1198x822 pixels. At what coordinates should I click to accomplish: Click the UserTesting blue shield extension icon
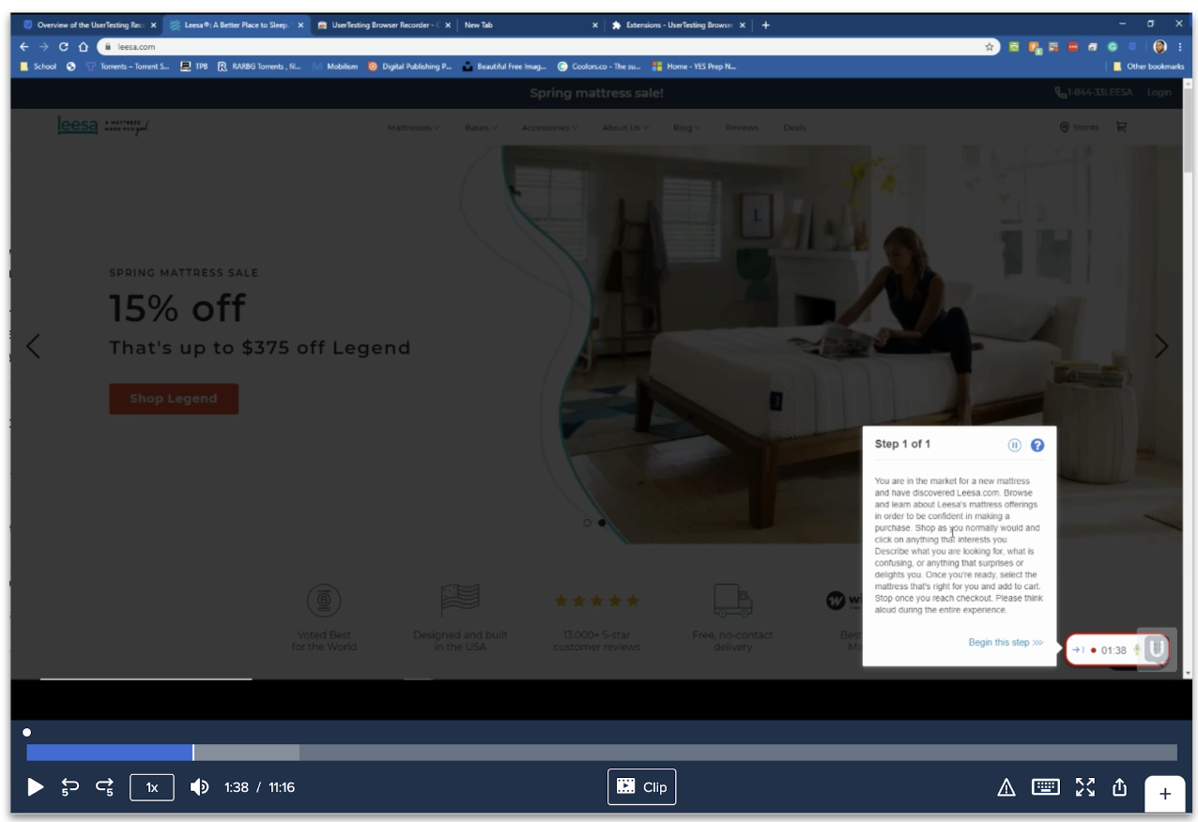[x=1133, y=46]
